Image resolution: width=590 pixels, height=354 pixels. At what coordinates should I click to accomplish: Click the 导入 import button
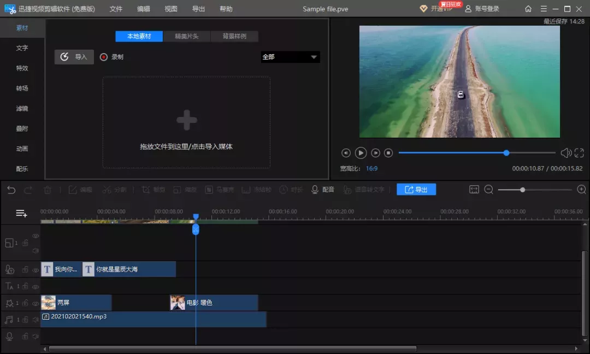coord(74,57)
